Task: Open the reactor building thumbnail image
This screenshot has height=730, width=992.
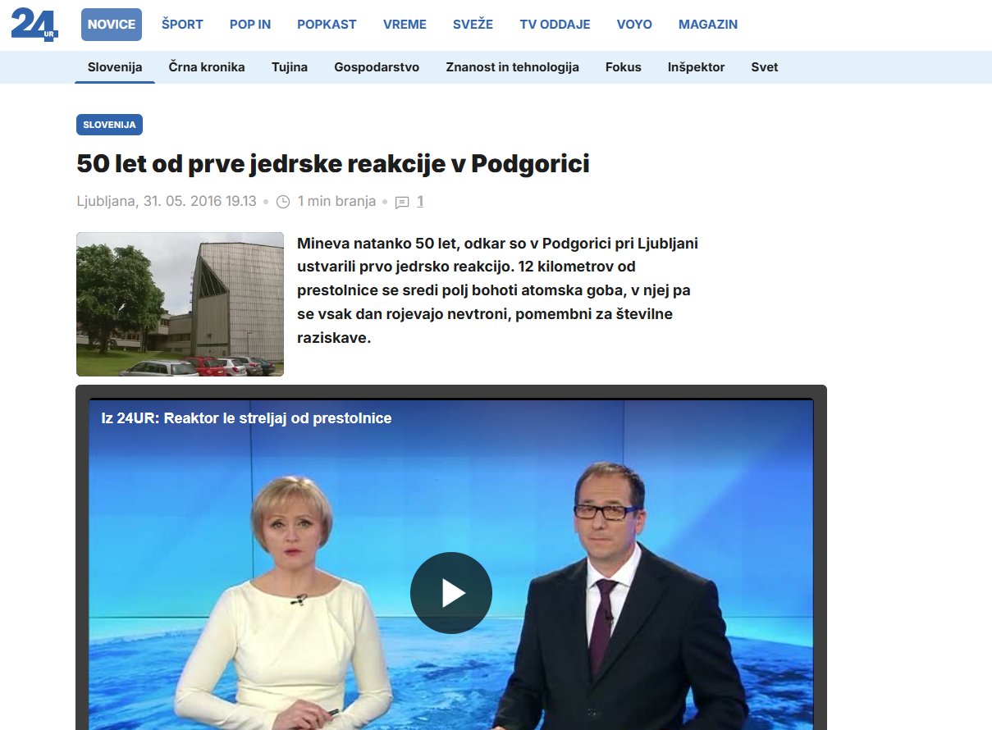Action: point(180,304)
